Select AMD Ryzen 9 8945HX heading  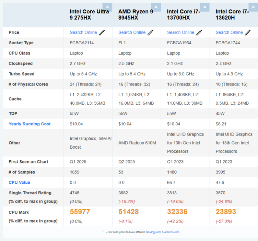click(x=136, y=14)
